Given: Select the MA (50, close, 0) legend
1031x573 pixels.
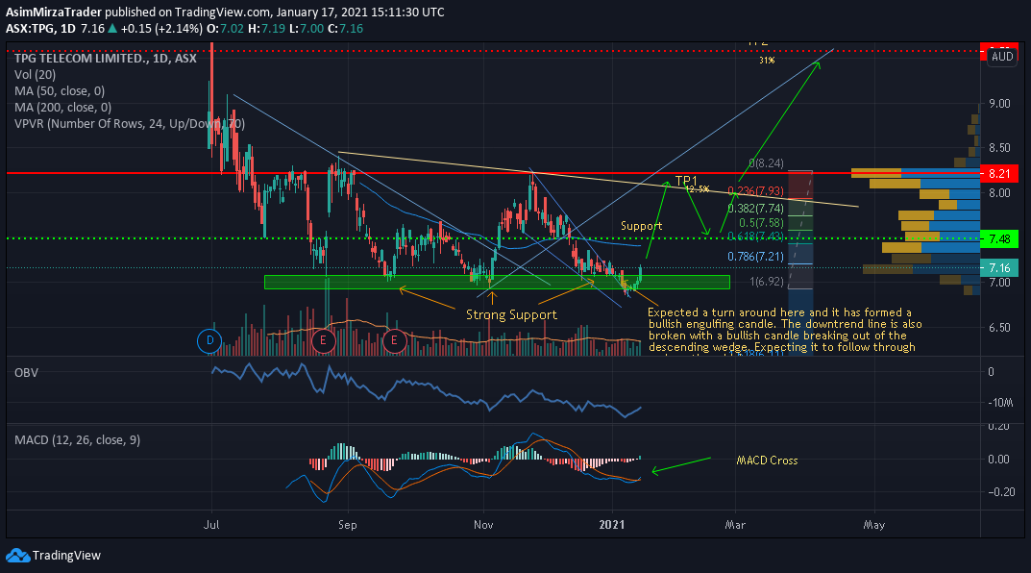Looking at the screenshot, I should [60, 90].
